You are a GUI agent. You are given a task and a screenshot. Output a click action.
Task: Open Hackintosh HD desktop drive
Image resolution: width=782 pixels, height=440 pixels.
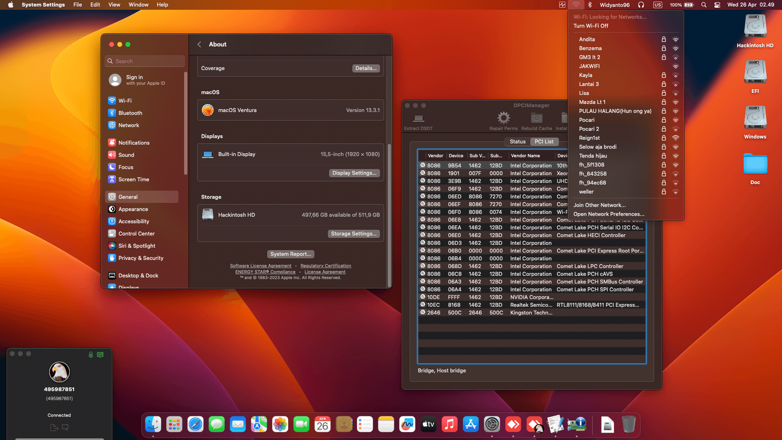point(755,31)
